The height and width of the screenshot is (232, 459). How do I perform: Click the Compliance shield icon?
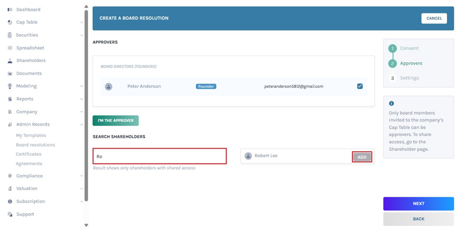point(10,176)
